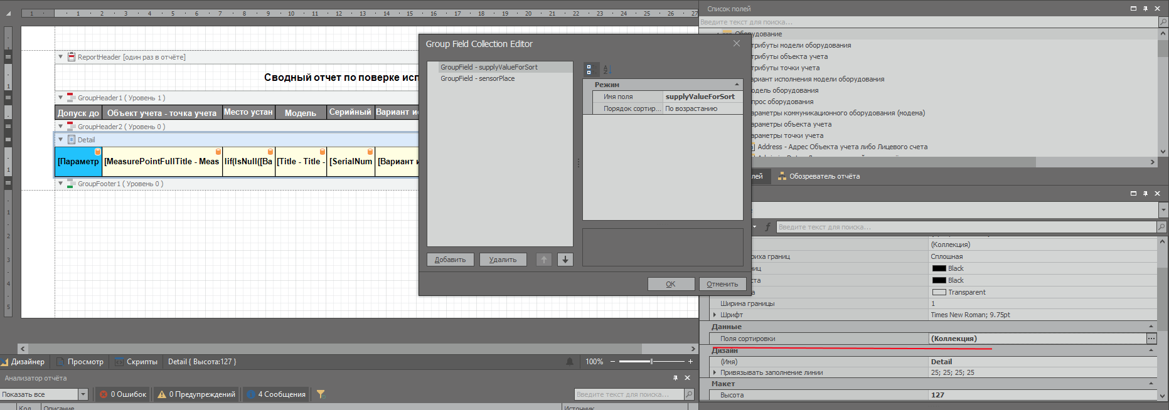Click the search magnifier in field list
Screen dimensions: 1169x410
point(1163,22)
